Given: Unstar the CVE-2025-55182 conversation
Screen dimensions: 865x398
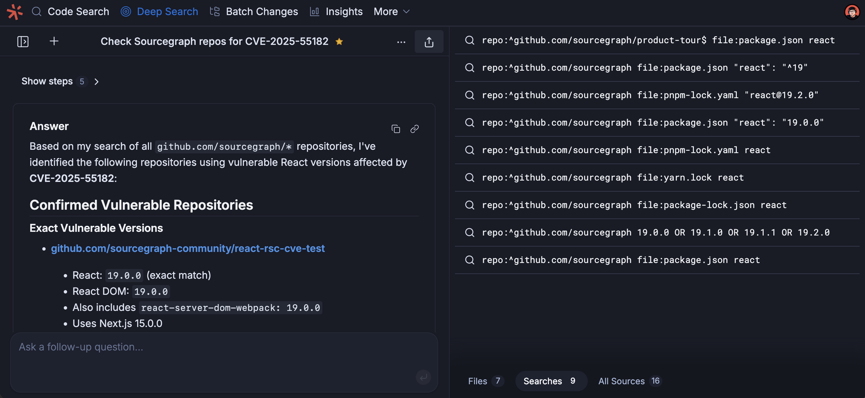Looking at the screenshot, I should click(340, 41).
